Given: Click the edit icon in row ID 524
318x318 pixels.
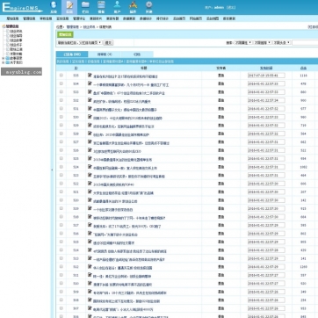Looking at the screenshot, I should coord(90,167).
